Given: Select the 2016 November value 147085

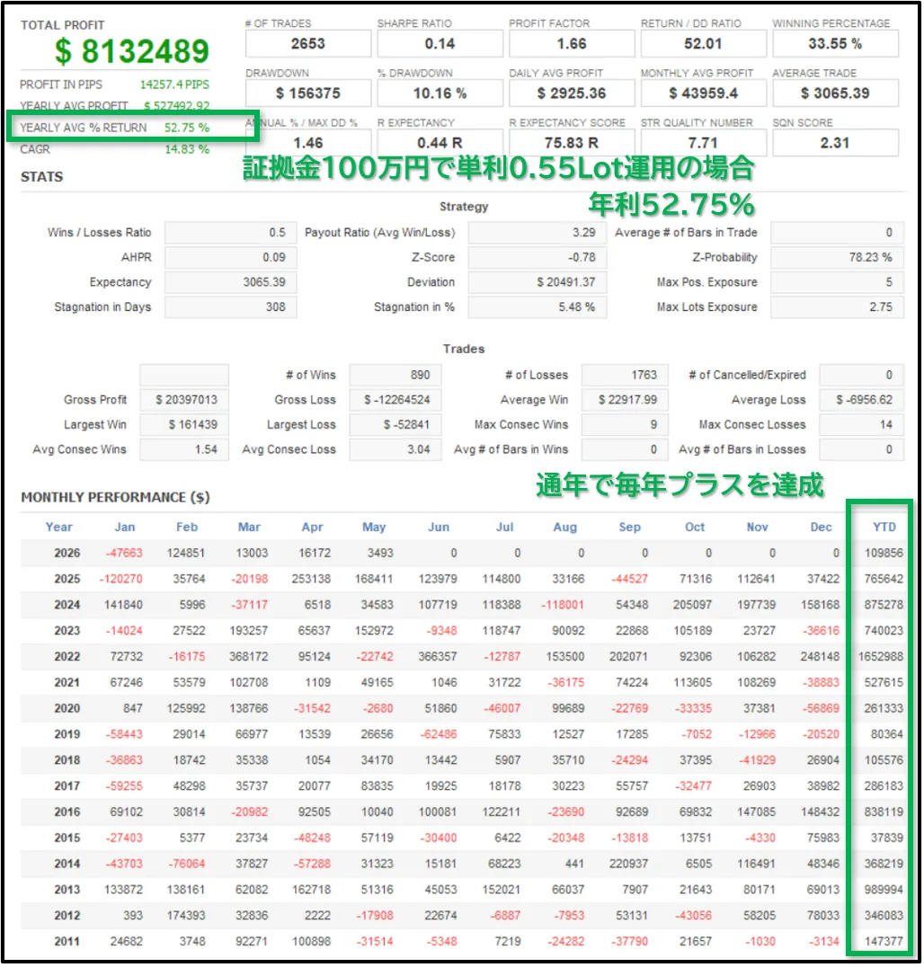Looking at the screenshot, I should pyautogui.click(x=757, y=812).
